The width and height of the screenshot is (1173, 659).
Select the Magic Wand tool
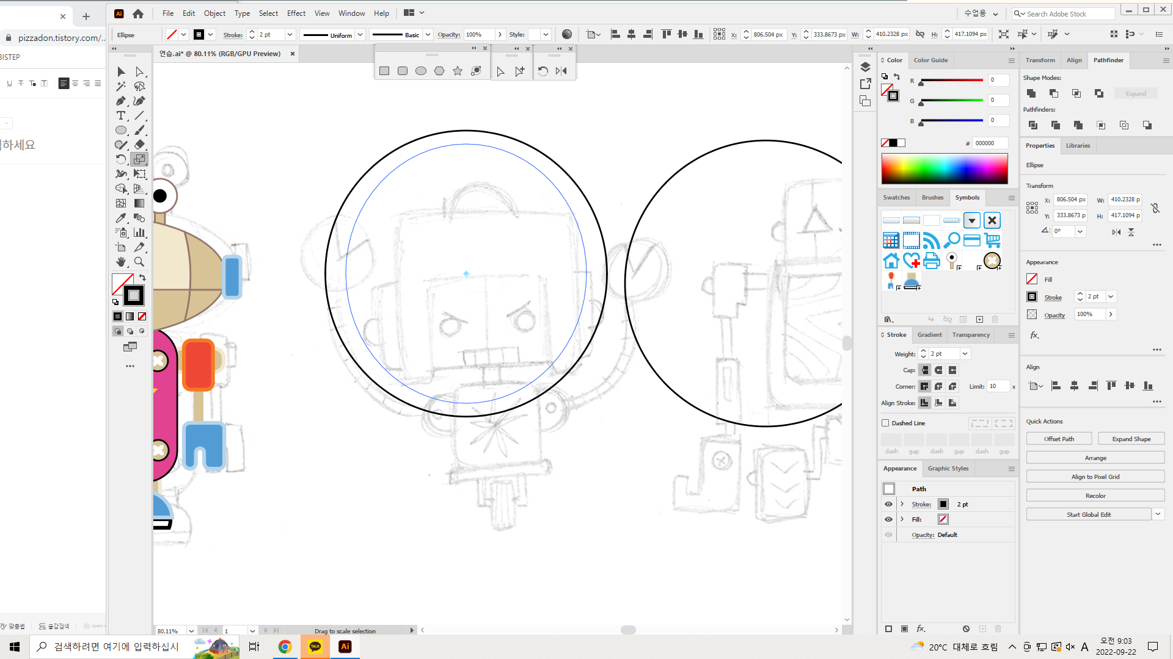coord(121,87)
